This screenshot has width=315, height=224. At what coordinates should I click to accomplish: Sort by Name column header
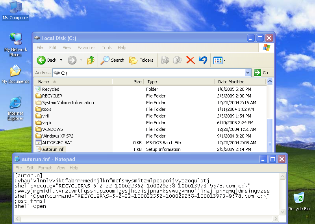(73, 82)
